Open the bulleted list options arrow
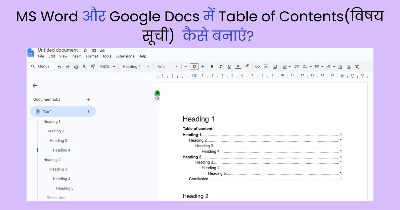This screenshot has height=210, width=400. click(x=322, y=67)
